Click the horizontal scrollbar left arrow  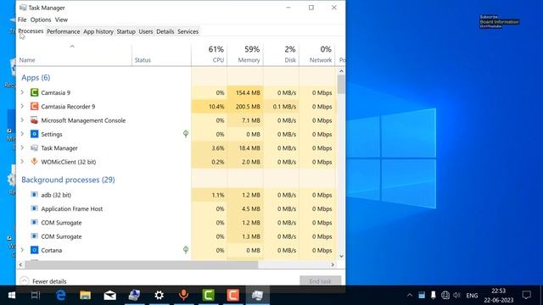click(20, 264)
